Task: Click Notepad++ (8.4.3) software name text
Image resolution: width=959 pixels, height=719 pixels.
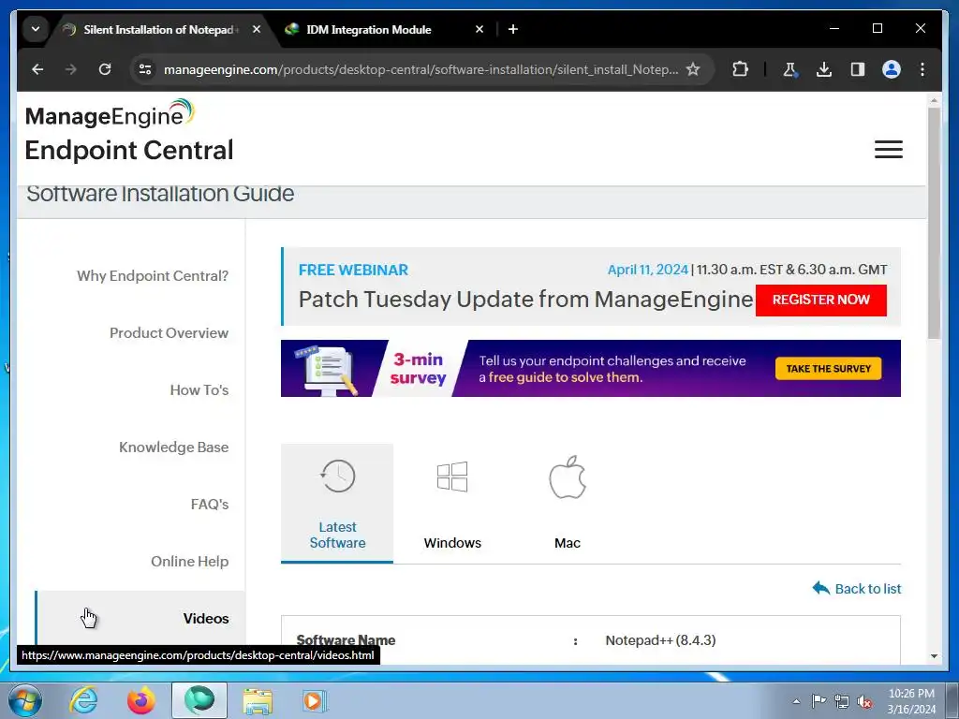Action: (660, 640)
